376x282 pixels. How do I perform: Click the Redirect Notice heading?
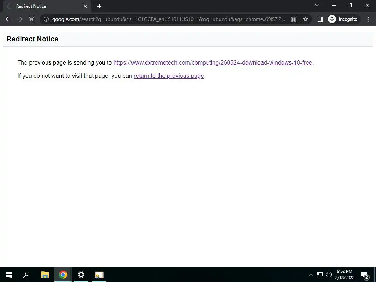tap(32, 39)
